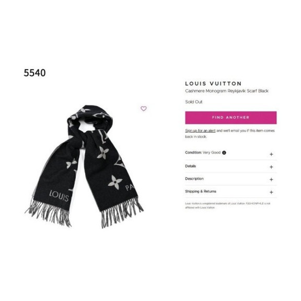Screen dimensions: 301x301
Task: Click the Louis Vuitton brand heading
Action: (213, 84)
